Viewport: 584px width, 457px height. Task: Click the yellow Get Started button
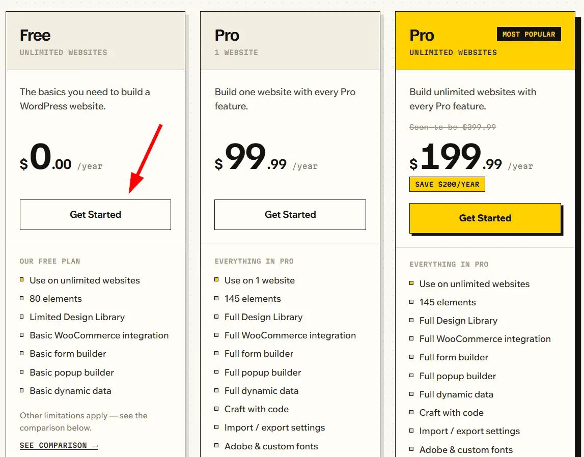485,218
